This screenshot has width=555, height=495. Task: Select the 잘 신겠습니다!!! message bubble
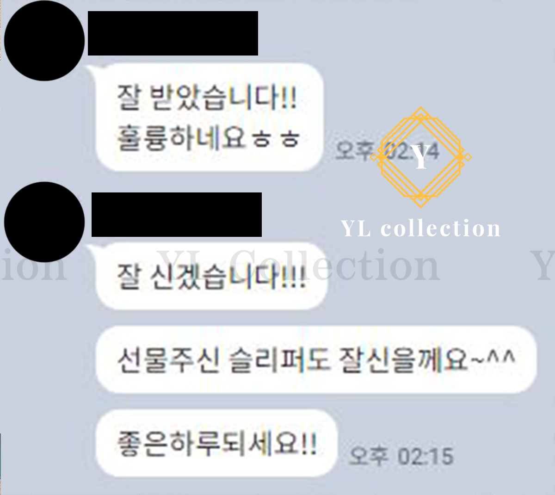point(211,276)
